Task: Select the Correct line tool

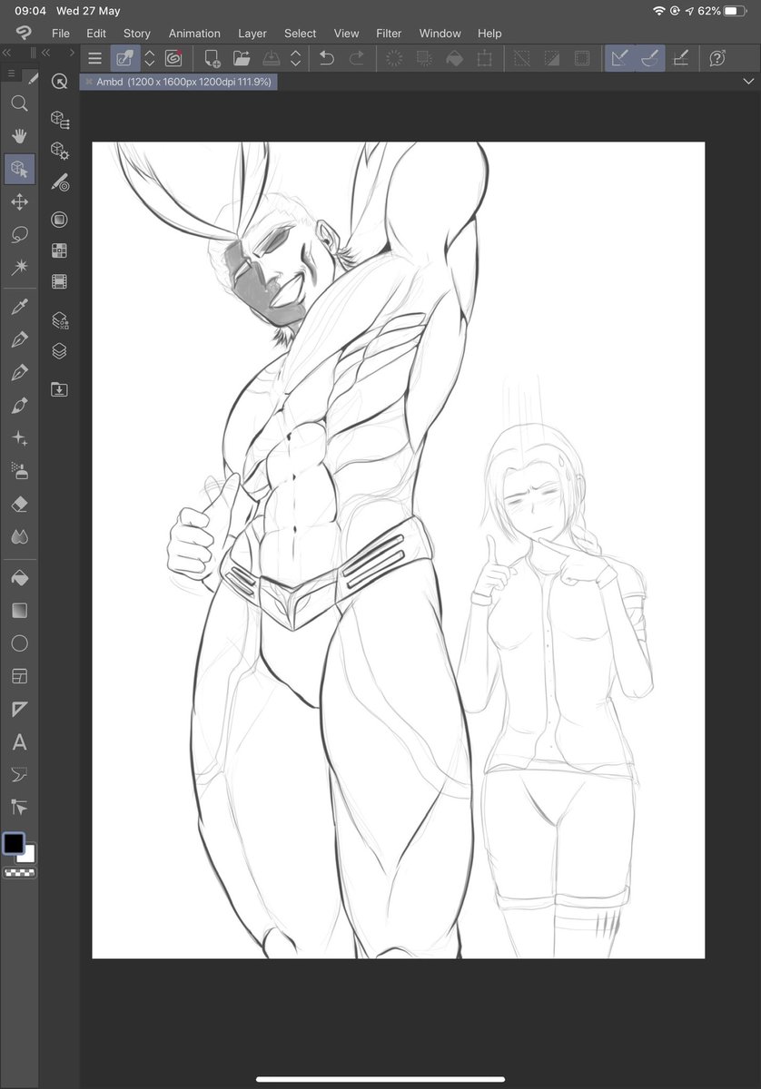Action: pyautogui.click(x=19, y=807)
